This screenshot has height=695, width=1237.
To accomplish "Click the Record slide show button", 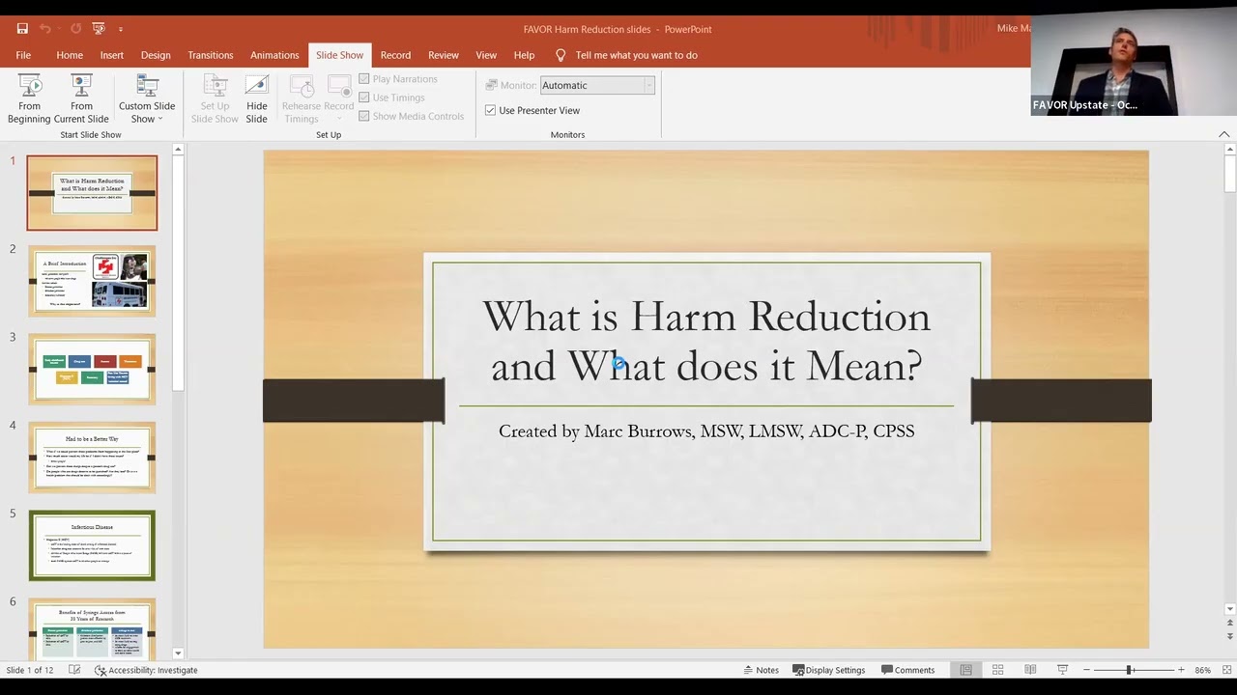I will coord(338,99).
